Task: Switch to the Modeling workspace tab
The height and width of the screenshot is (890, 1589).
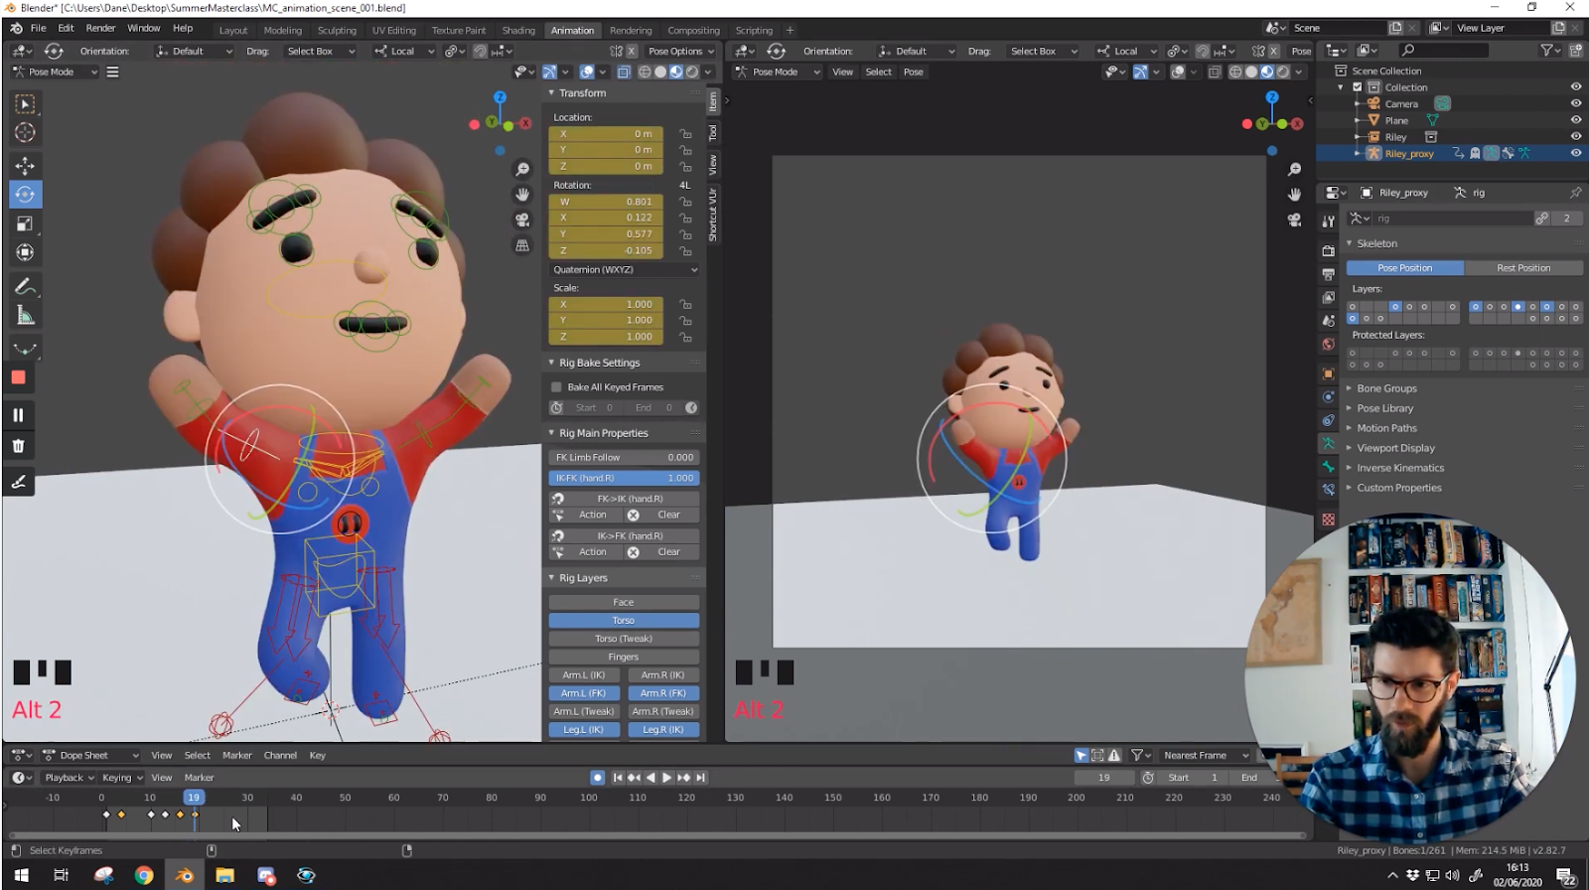Action: click(282, 31)
